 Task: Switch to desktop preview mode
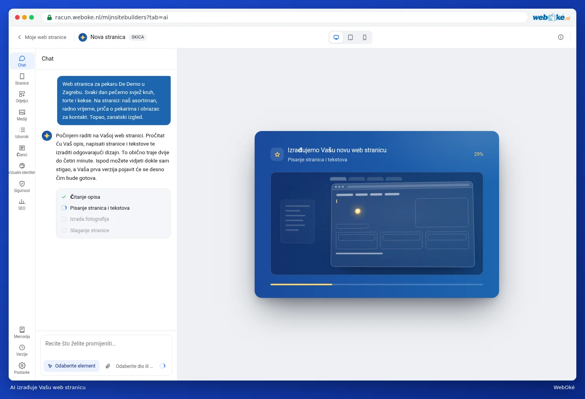pyautogui.click(x=336, y=37)
